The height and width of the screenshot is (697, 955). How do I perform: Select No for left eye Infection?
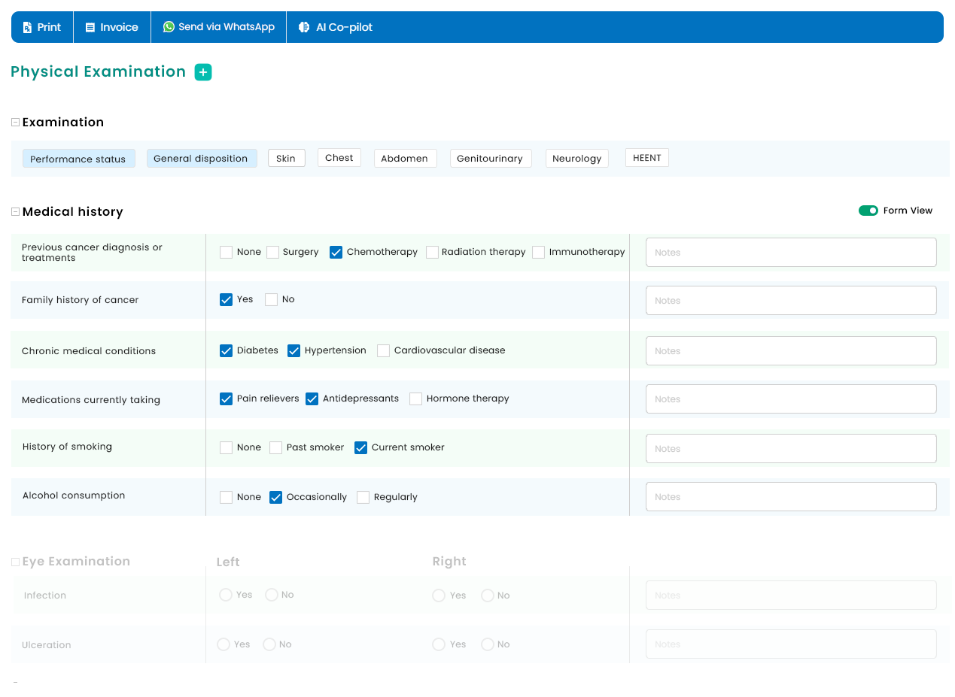(272, 595)
